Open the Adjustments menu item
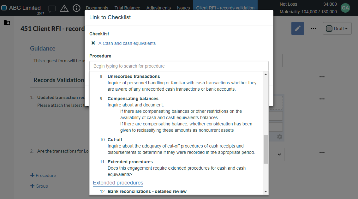The width and height of the screenshot is (358, 199). click(158, 8)
